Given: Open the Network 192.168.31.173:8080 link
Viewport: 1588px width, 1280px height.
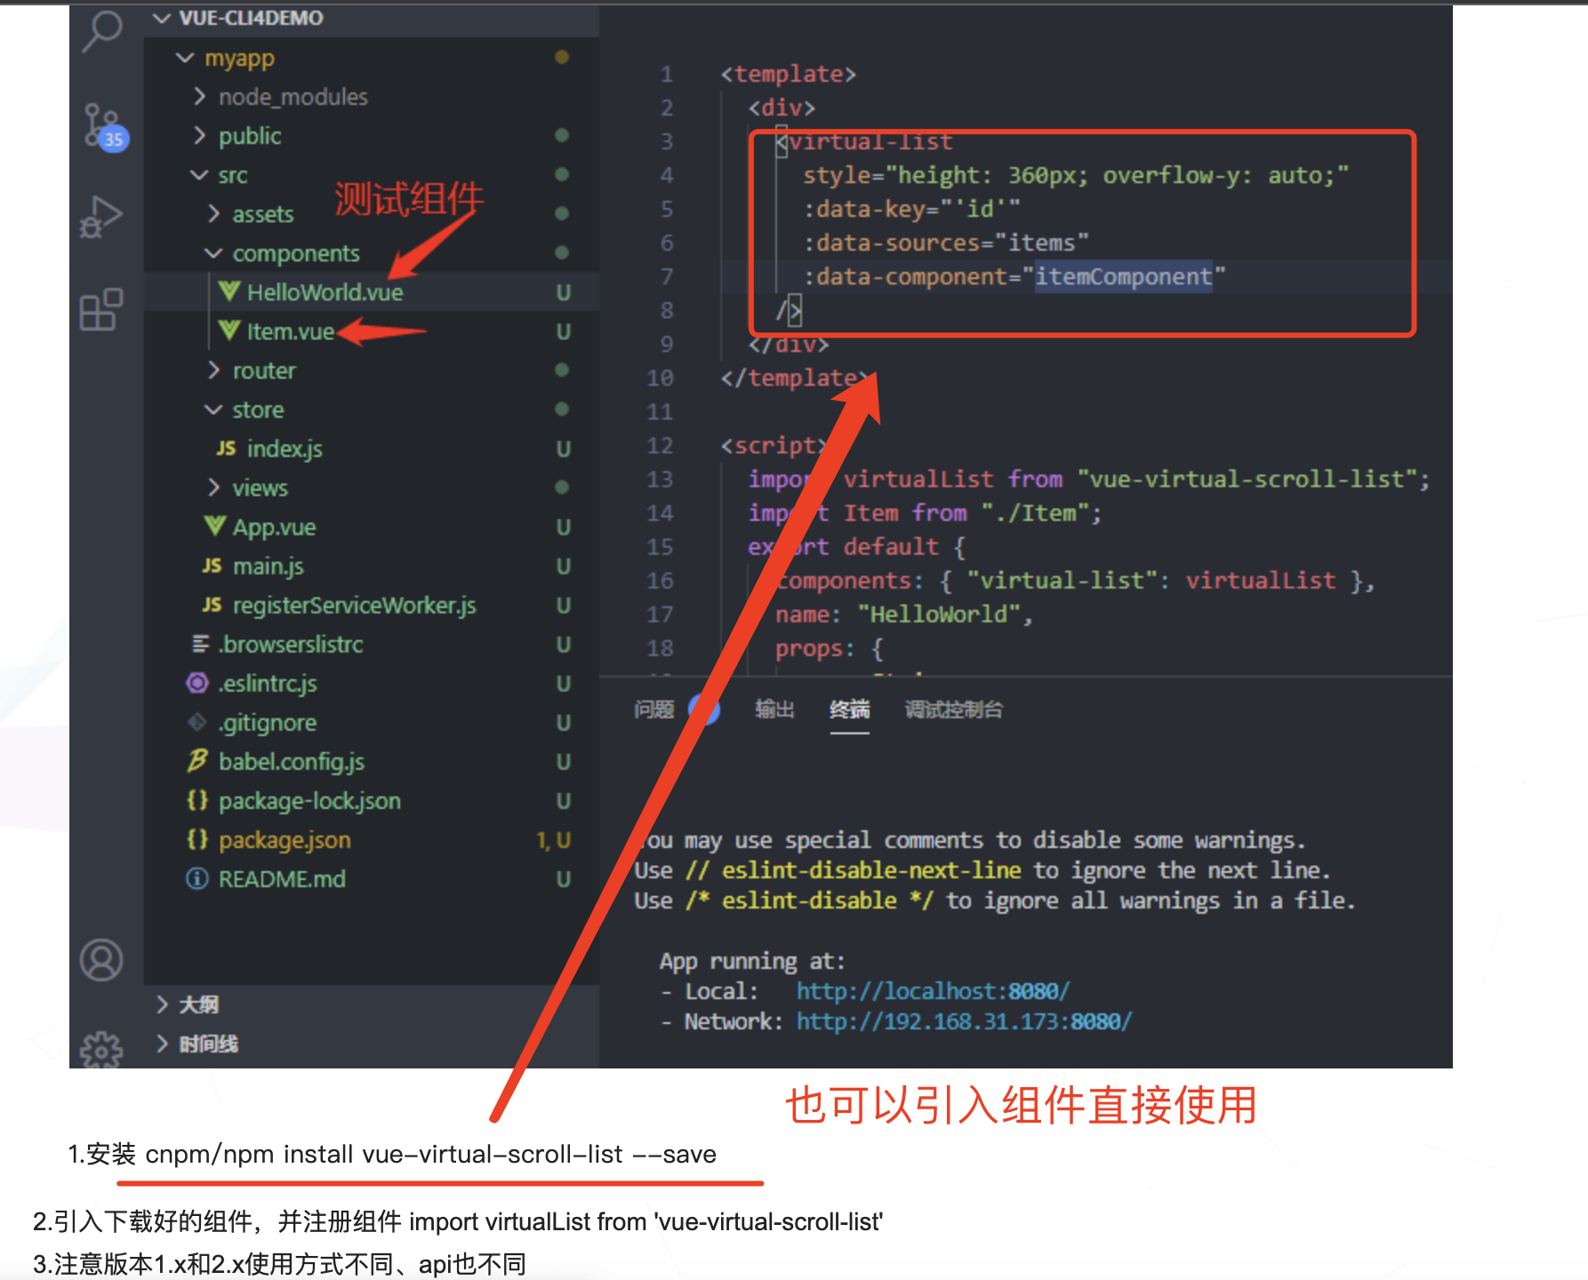Looking at the screenshot, I should 964,1021.
